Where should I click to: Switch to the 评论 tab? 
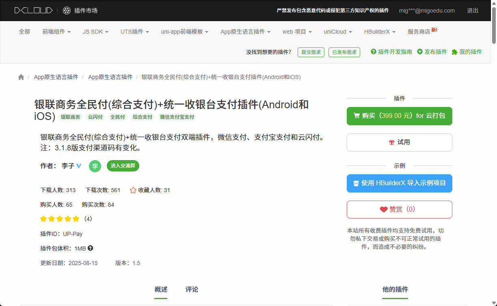coord(192,289)
